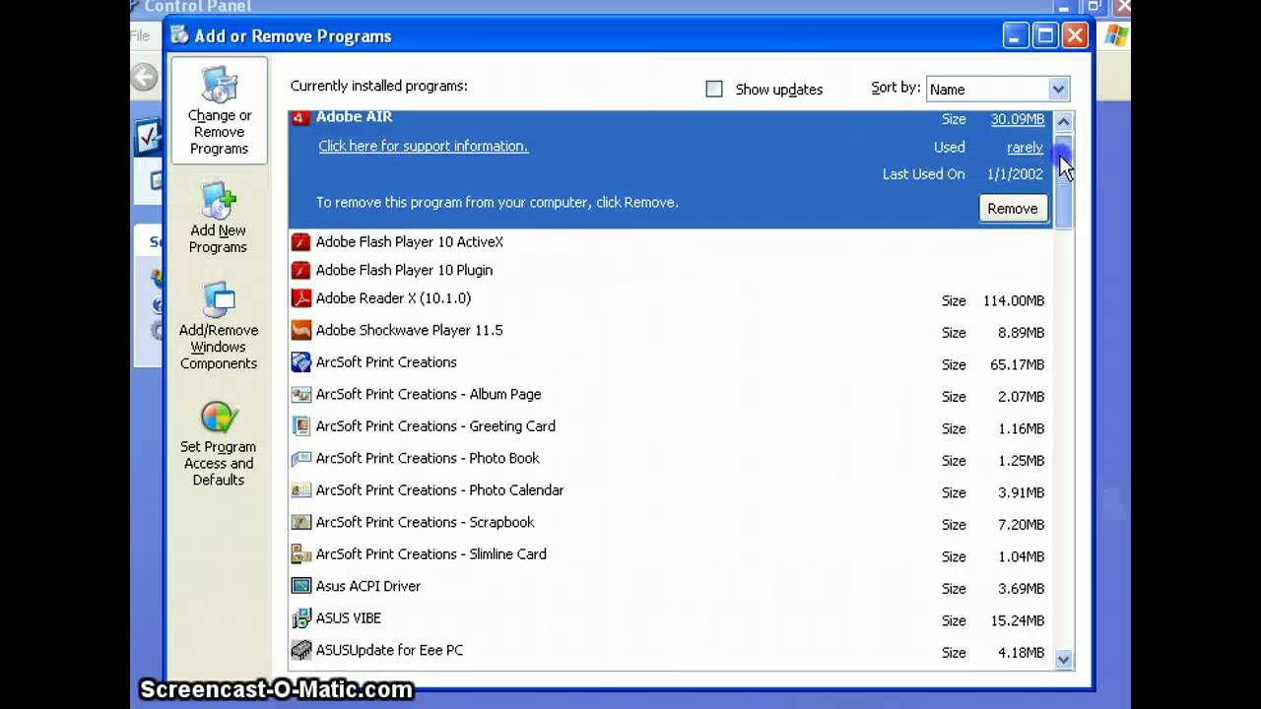1261x709 pixels.
Task: Click the Adobe Shockwave Player 11.5 icon
Action: coord(300,330)
